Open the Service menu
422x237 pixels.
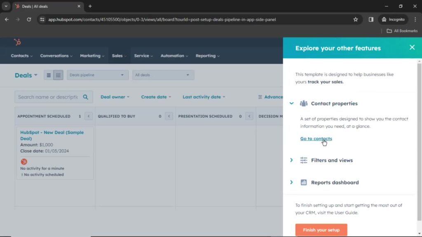pyautogui.click(x=143, y=56)
